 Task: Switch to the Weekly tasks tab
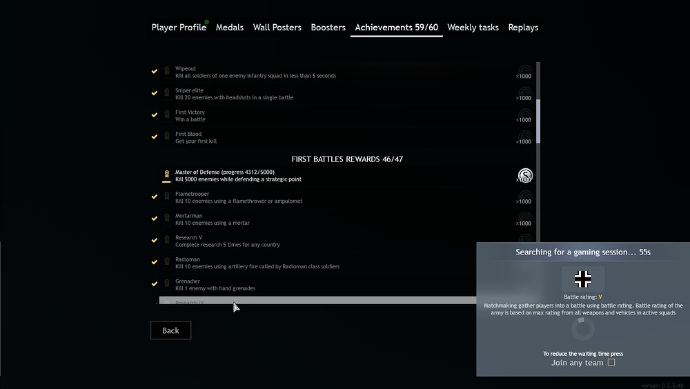coord(473,28)
